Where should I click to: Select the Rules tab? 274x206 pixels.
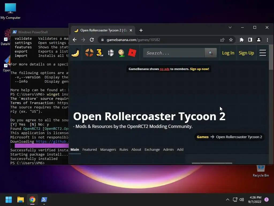[x=124, y=149]
